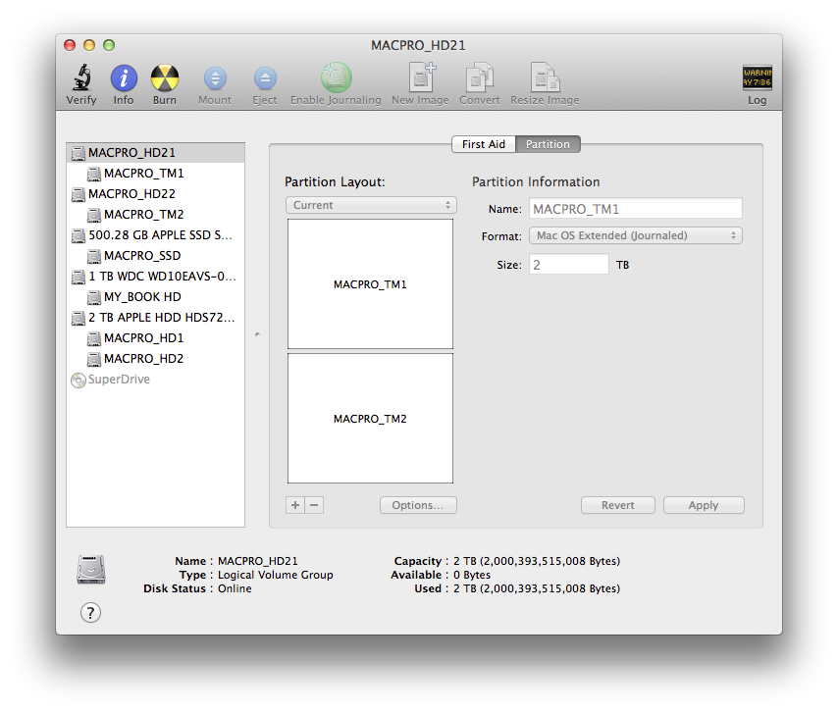Open the Partition Layout dropdown
This screenshot has height=712, width=838.
coord(371,205)
